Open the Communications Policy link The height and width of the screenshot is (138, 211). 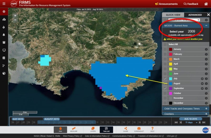point(124,136)
